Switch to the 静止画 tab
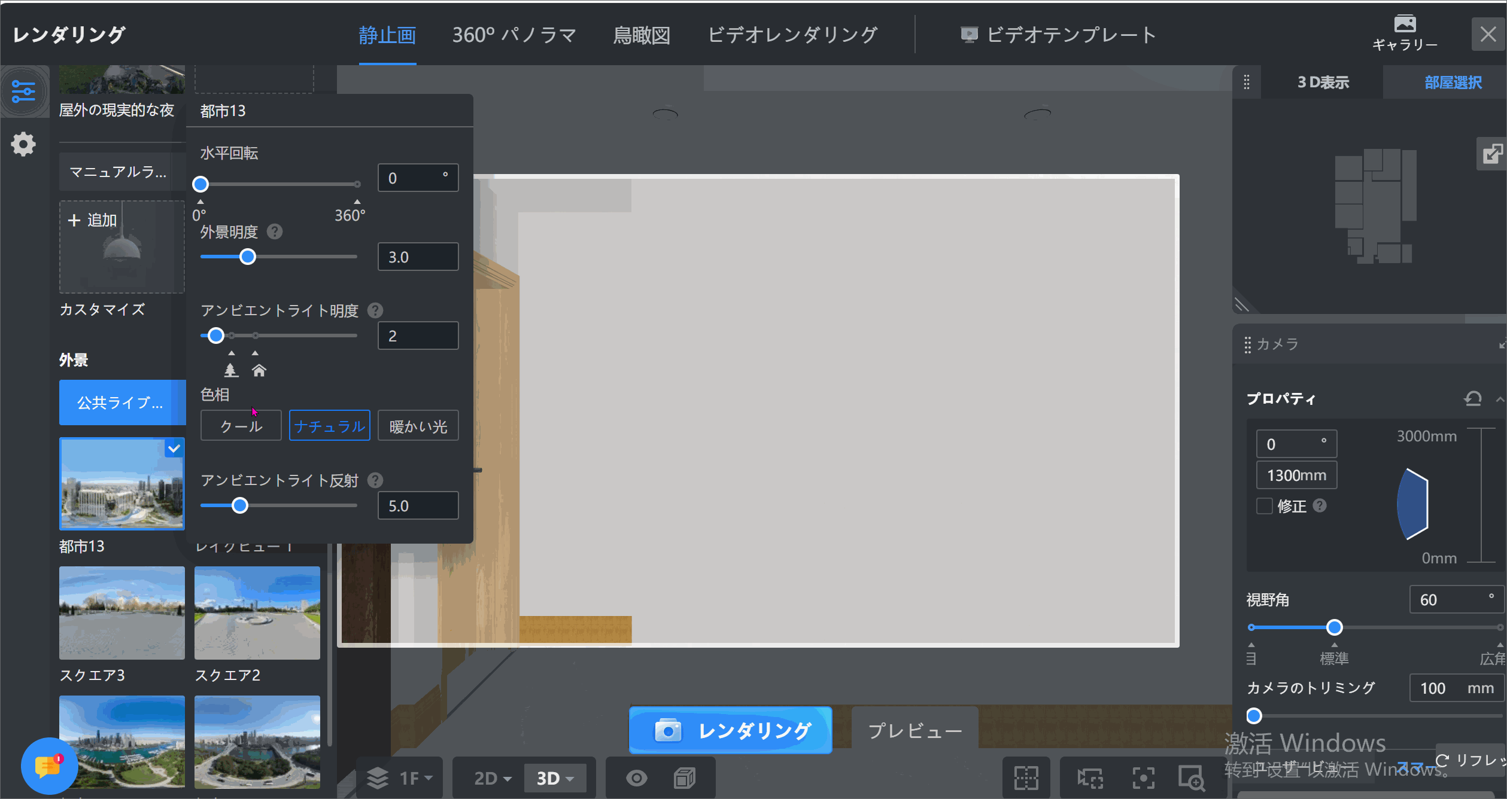Viewport: 1507px width, 799px height. click(387, 35)
